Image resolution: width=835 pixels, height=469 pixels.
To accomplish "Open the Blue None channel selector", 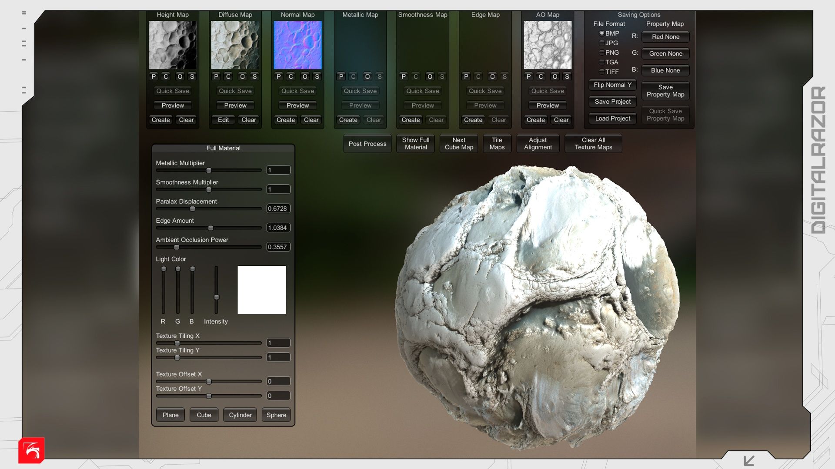I will 665,70.
